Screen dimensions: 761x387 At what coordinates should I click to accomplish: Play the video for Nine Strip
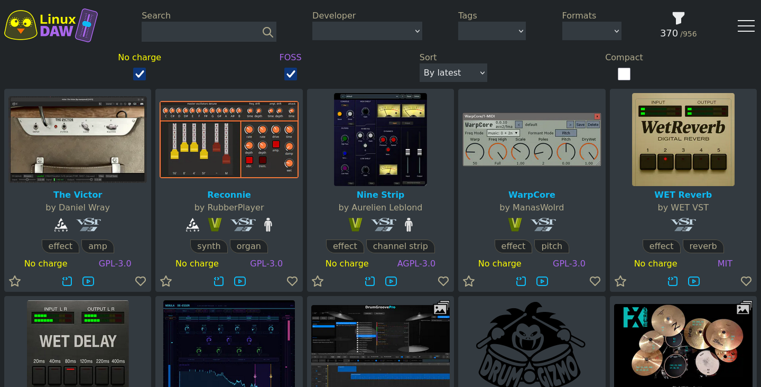tap(391, 281)
